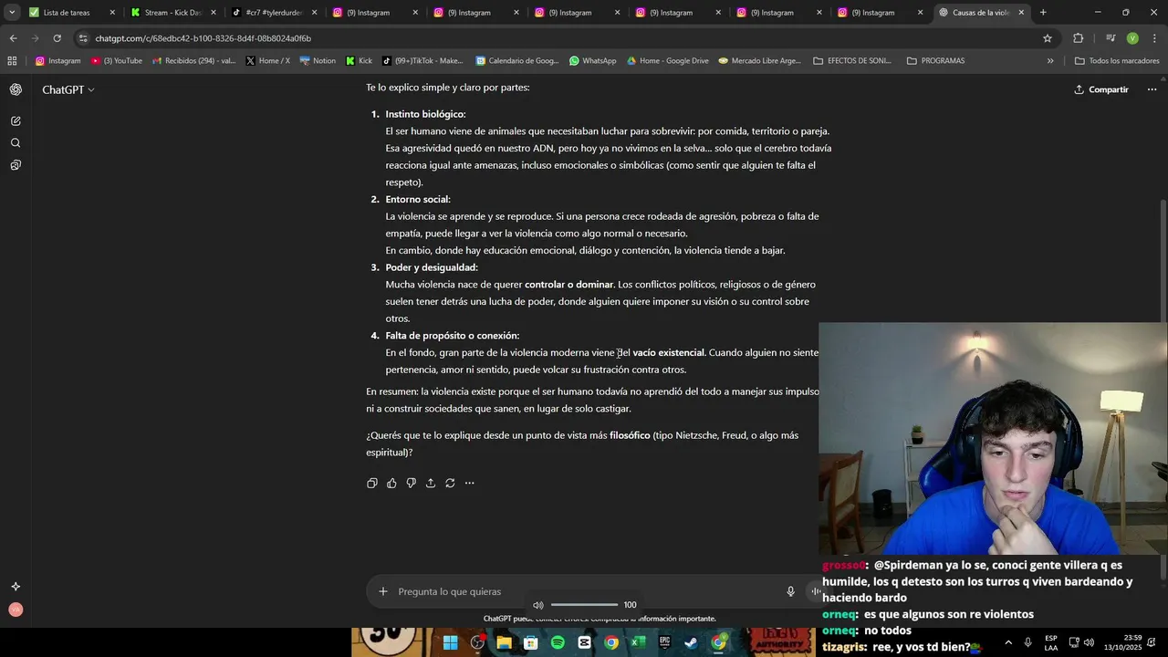Start a new chat from the sidebar

pyautogui.click(x=16, y=120)
